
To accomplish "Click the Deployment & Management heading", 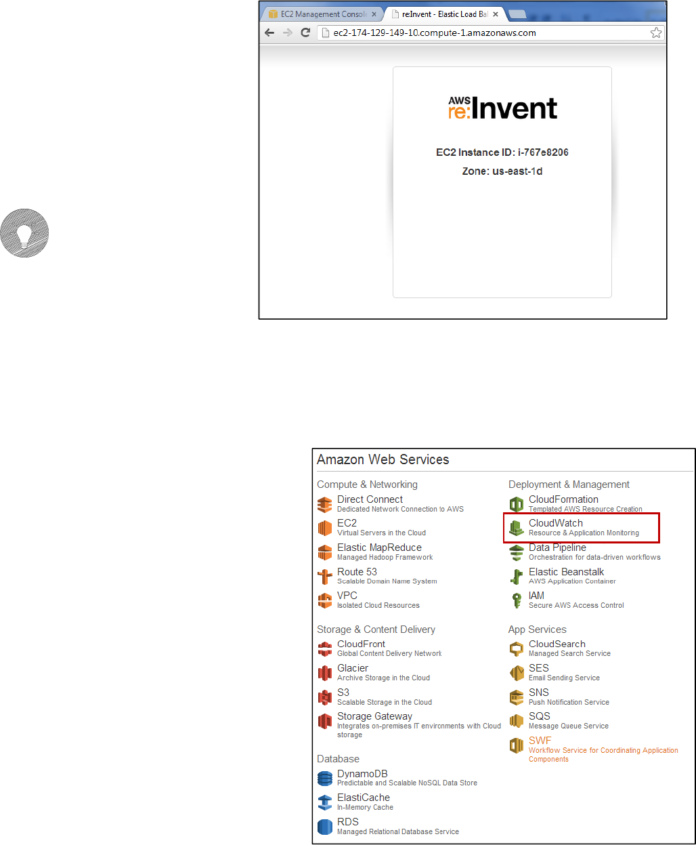I will coord(569,485).
